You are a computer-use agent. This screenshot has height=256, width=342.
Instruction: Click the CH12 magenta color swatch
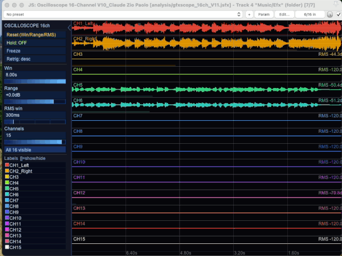7,230
